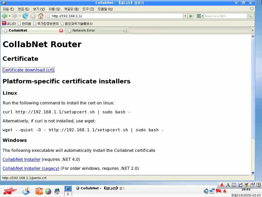Open the 편집 (E) menu
The image size is (262, 197).
click(x=24, y=9)
